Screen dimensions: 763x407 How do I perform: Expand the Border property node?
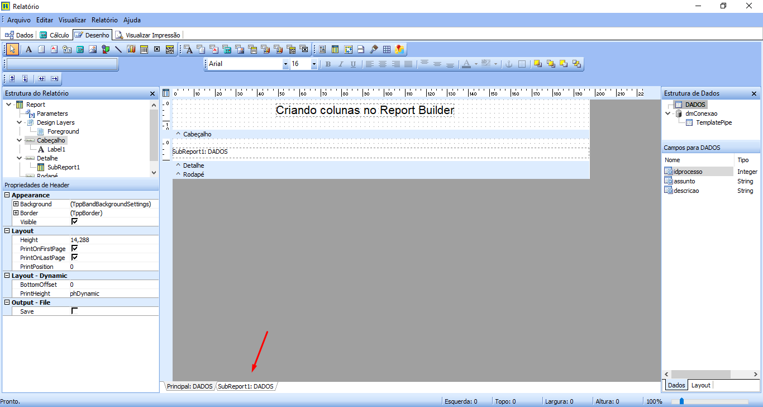16,213
